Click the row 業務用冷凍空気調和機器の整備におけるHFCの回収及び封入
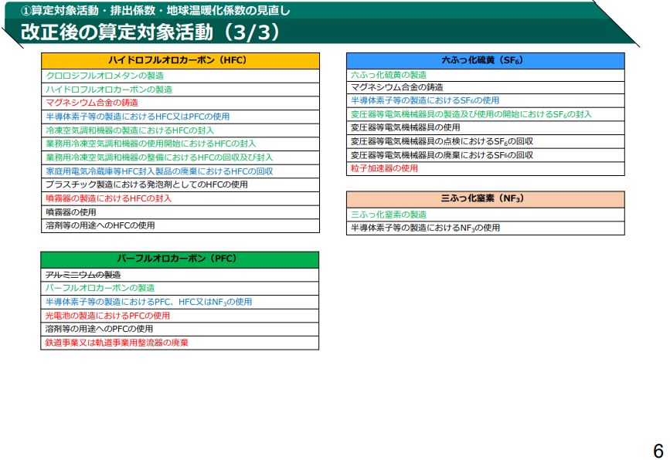Image resolution: width=670 pixels, height=460 pixels. click(x=180, y=158)
